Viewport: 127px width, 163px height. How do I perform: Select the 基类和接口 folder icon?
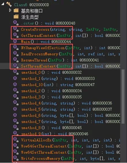(x=16, y=10)
